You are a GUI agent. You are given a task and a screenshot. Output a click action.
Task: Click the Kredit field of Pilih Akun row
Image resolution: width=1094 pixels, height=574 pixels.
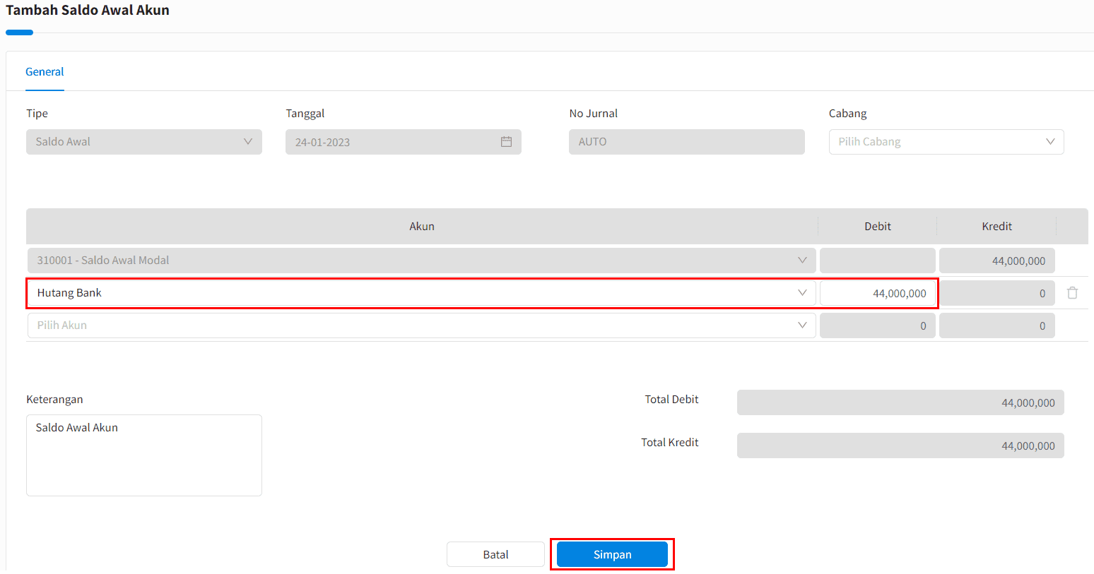997,325
